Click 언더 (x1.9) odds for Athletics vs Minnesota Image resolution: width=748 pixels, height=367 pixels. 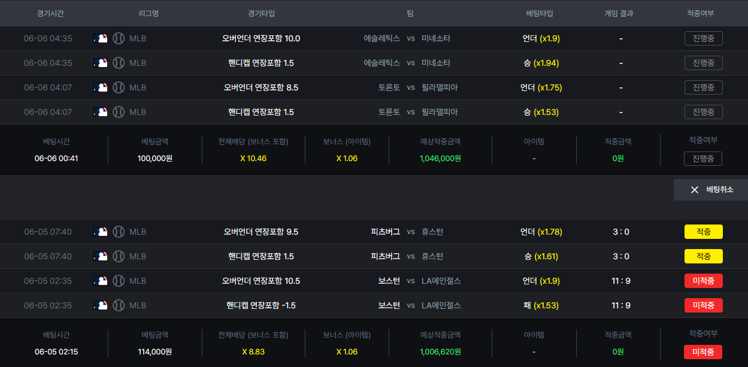coord(541,38)
